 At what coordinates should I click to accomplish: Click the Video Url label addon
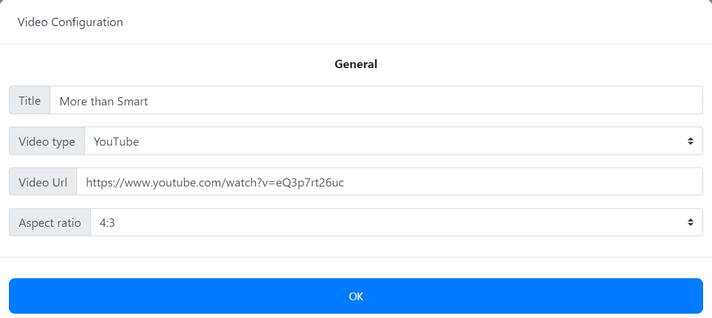pyautogui.click(x=43, y=182)
